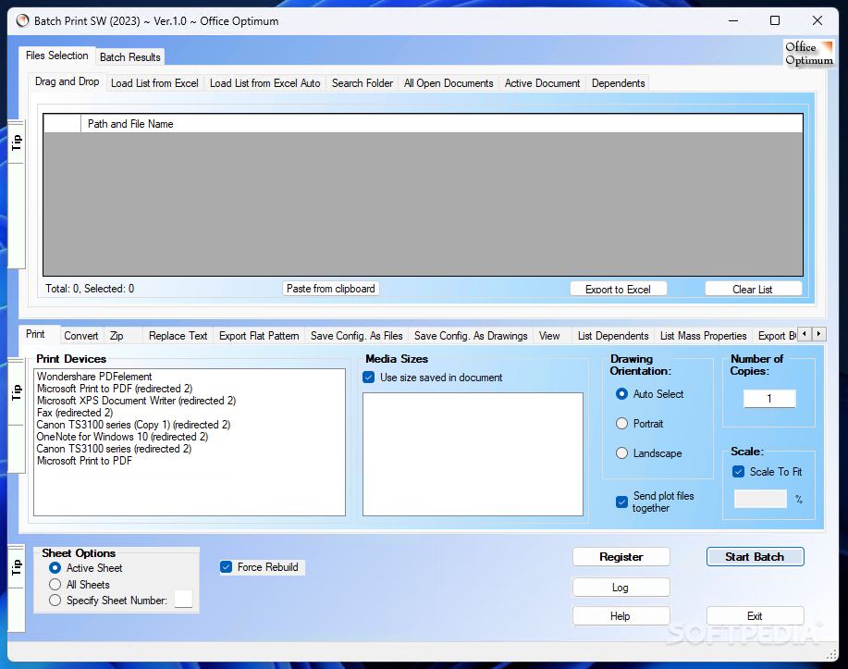Open Load List from Excel Auto tab

(265, 83)
